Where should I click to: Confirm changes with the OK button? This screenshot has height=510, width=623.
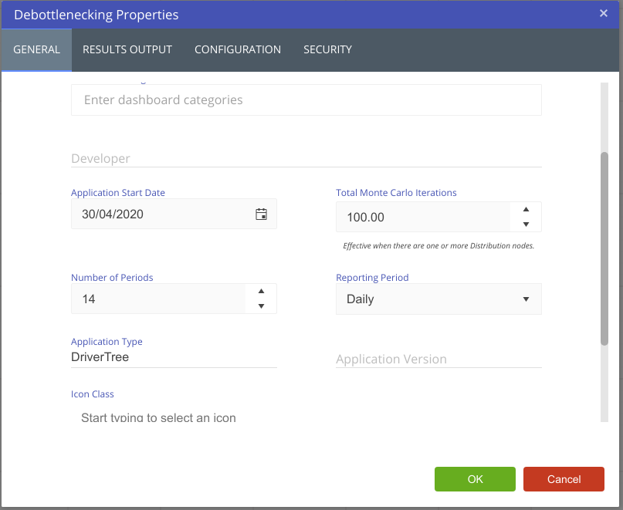point(475,479)
